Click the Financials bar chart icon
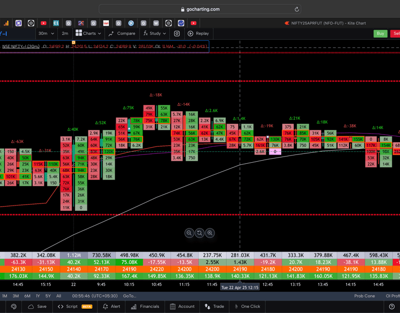This screenshot has width=400, height=313. [x=134, y=306]
